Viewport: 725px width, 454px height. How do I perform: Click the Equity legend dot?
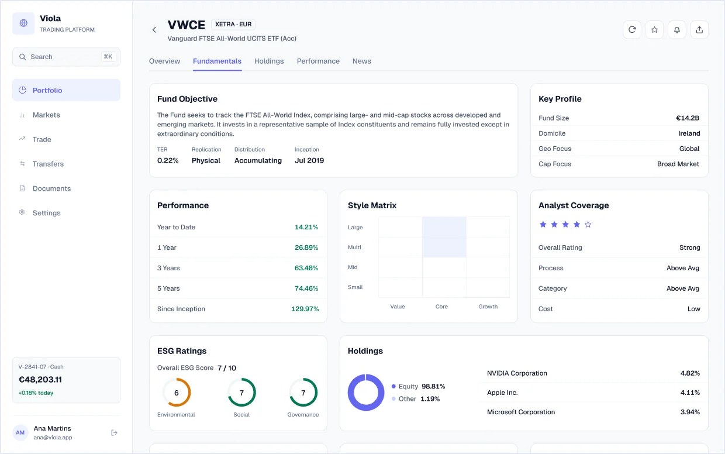(394, 386)
